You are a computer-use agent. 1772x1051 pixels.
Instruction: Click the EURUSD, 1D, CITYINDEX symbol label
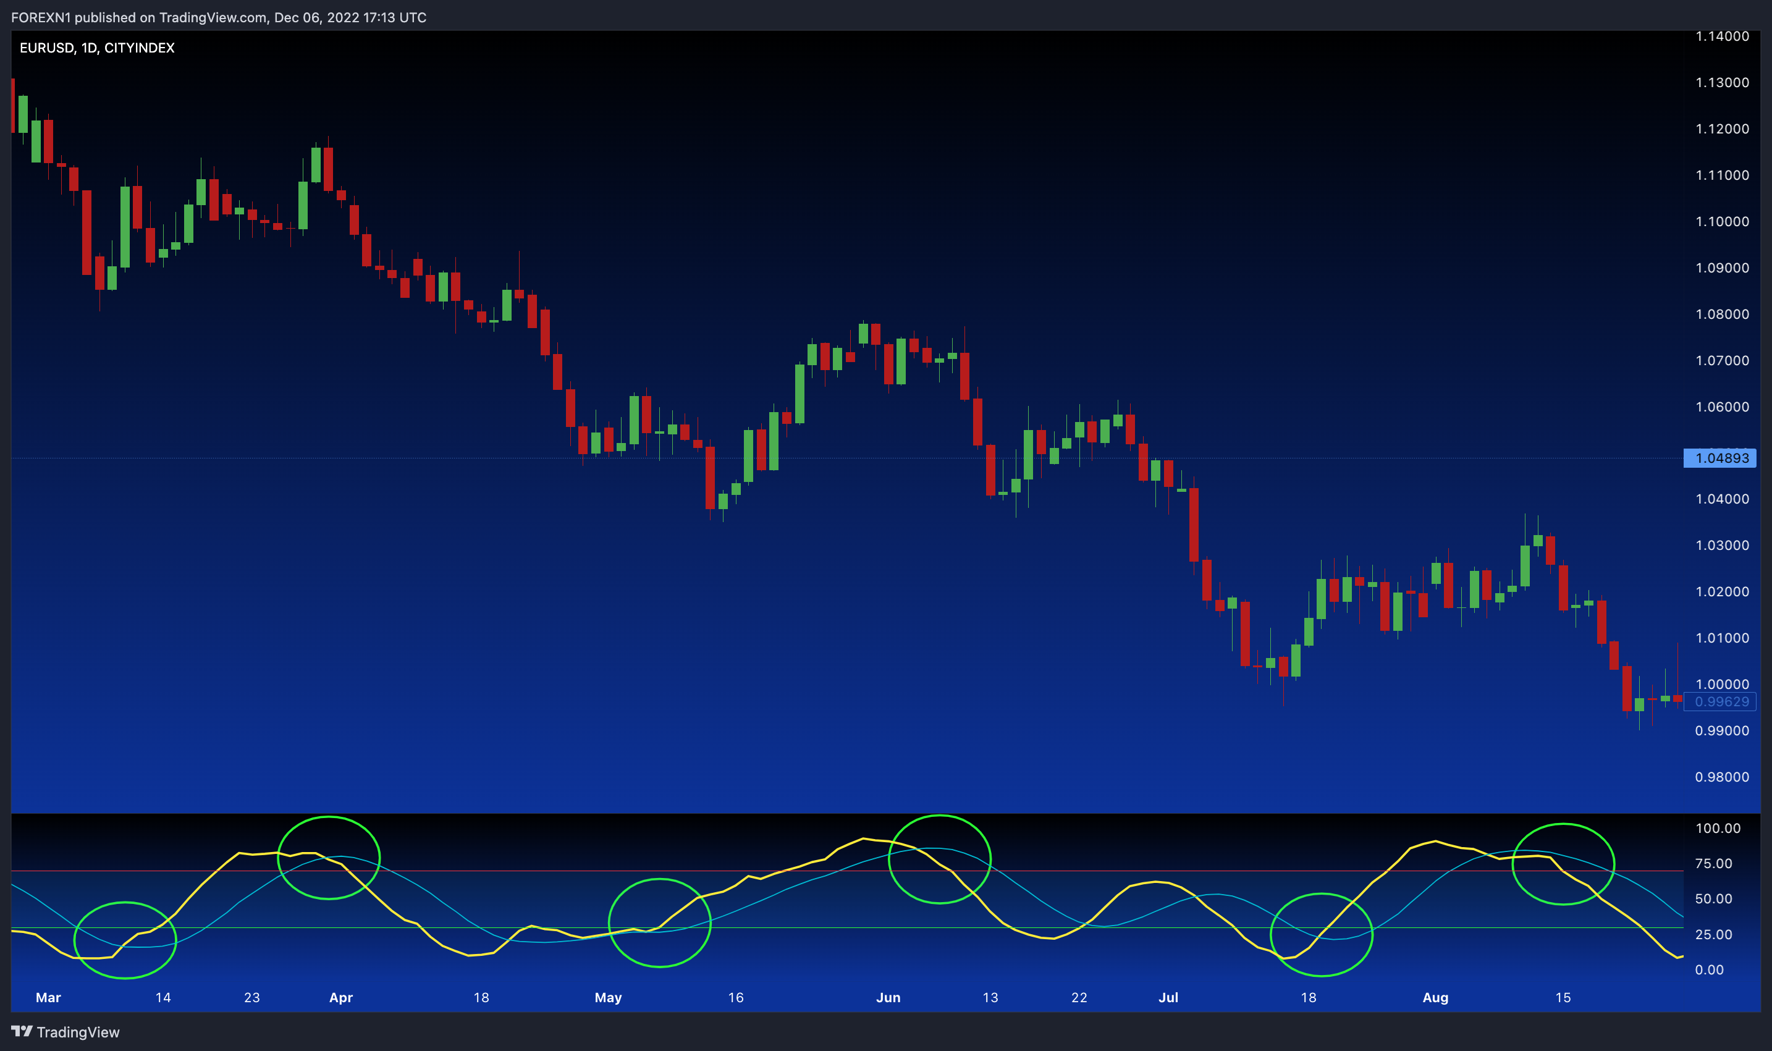tap(97, 48)
